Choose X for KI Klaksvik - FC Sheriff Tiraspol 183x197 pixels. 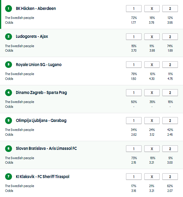click(x=152, y=177)
